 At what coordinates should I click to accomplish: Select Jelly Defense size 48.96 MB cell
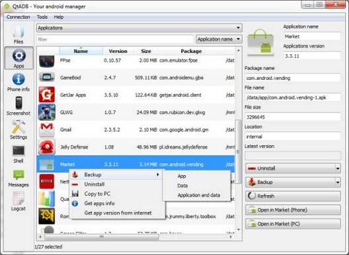coord(147,147)
